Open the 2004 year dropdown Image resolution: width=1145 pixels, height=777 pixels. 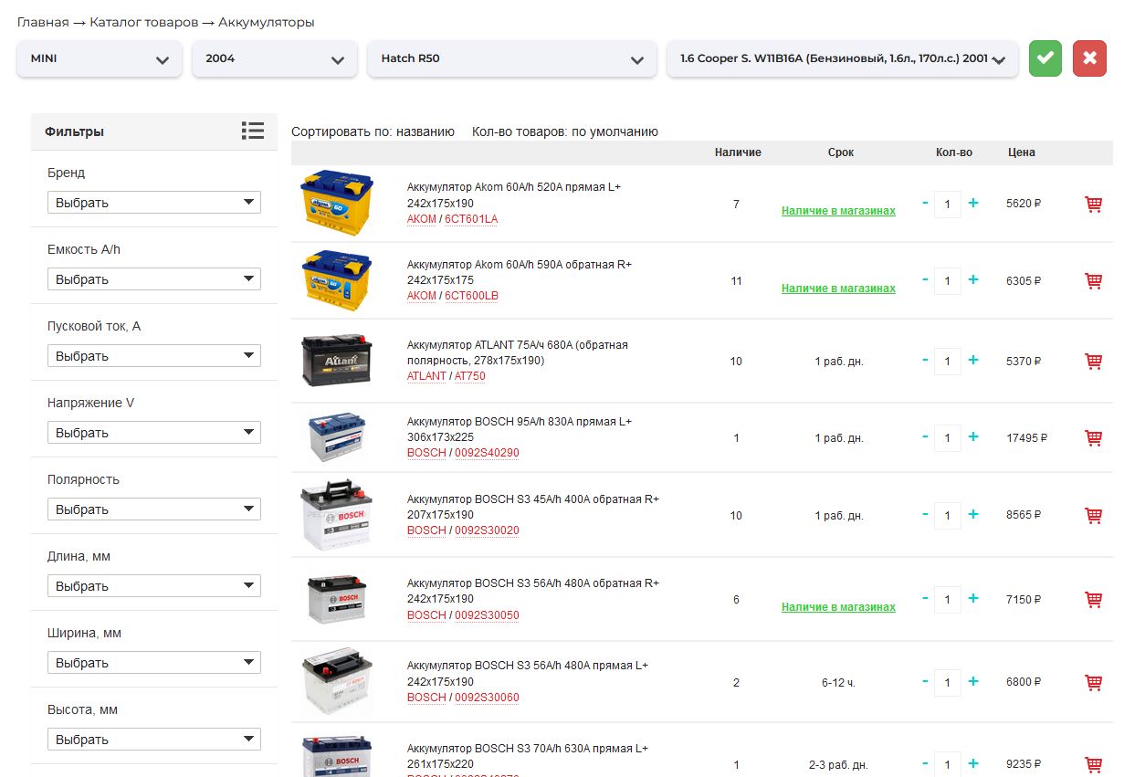274,58
